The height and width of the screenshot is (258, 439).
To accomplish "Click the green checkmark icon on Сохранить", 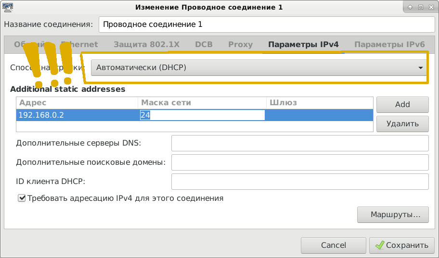I will 380,245.
